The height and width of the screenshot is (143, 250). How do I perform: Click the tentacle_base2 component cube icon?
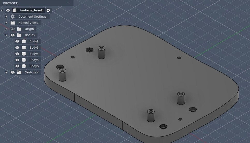14,10
